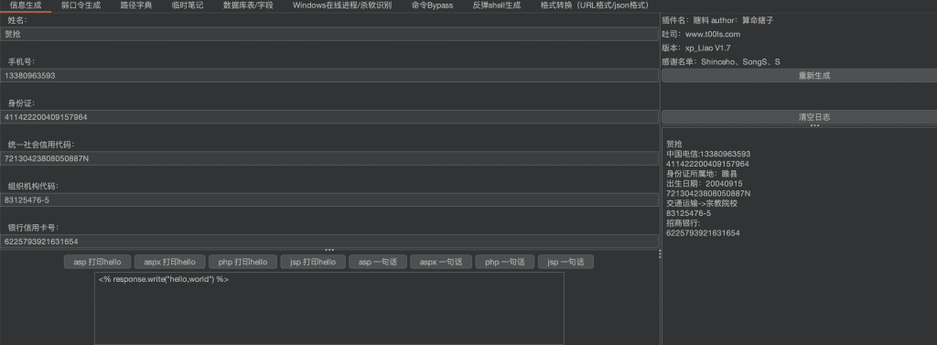Click the code text area with response.write

click(329, 308)
